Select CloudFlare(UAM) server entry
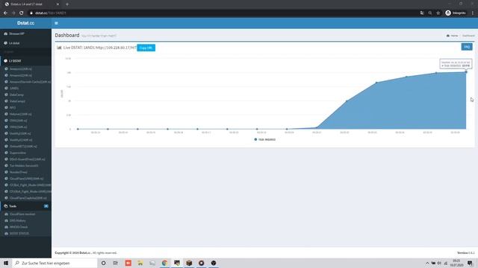The height and width of the screenshot is (268, 478). pyautogui.click(x=26, y=179)
